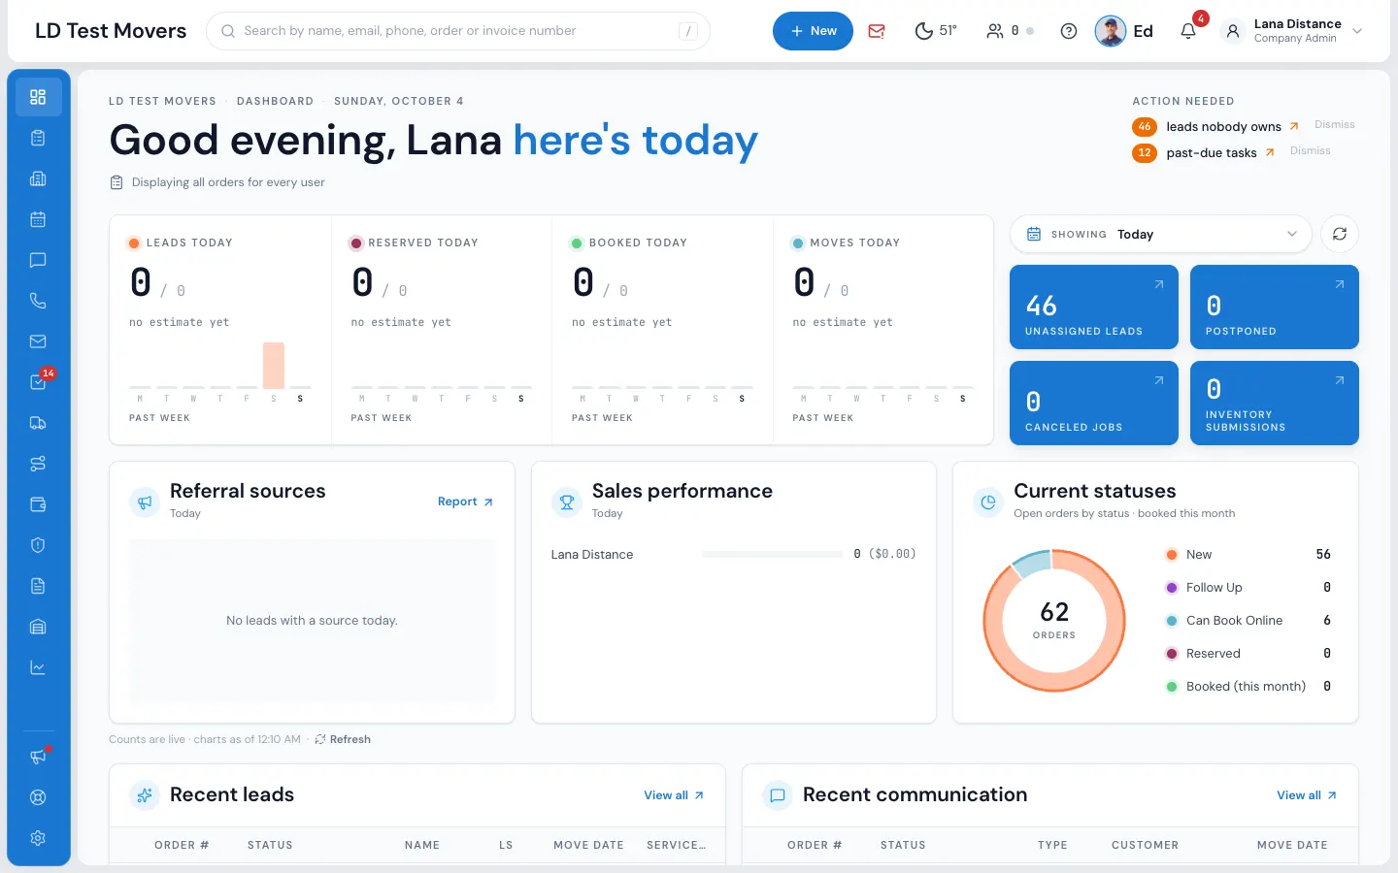Open the phone calls icon in sidebar
Screen dimensions: 1398x873
[x=38, y=301]
